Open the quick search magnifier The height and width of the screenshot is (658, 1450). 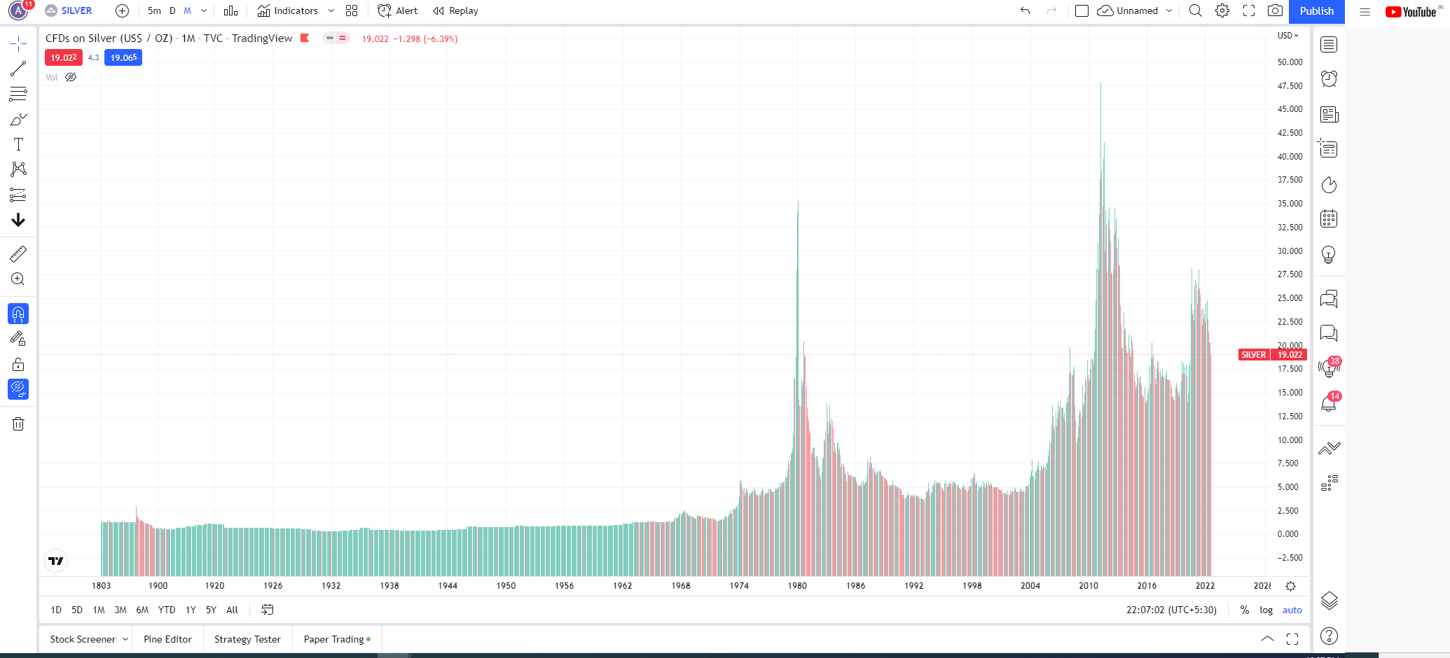click(1196, 10)
